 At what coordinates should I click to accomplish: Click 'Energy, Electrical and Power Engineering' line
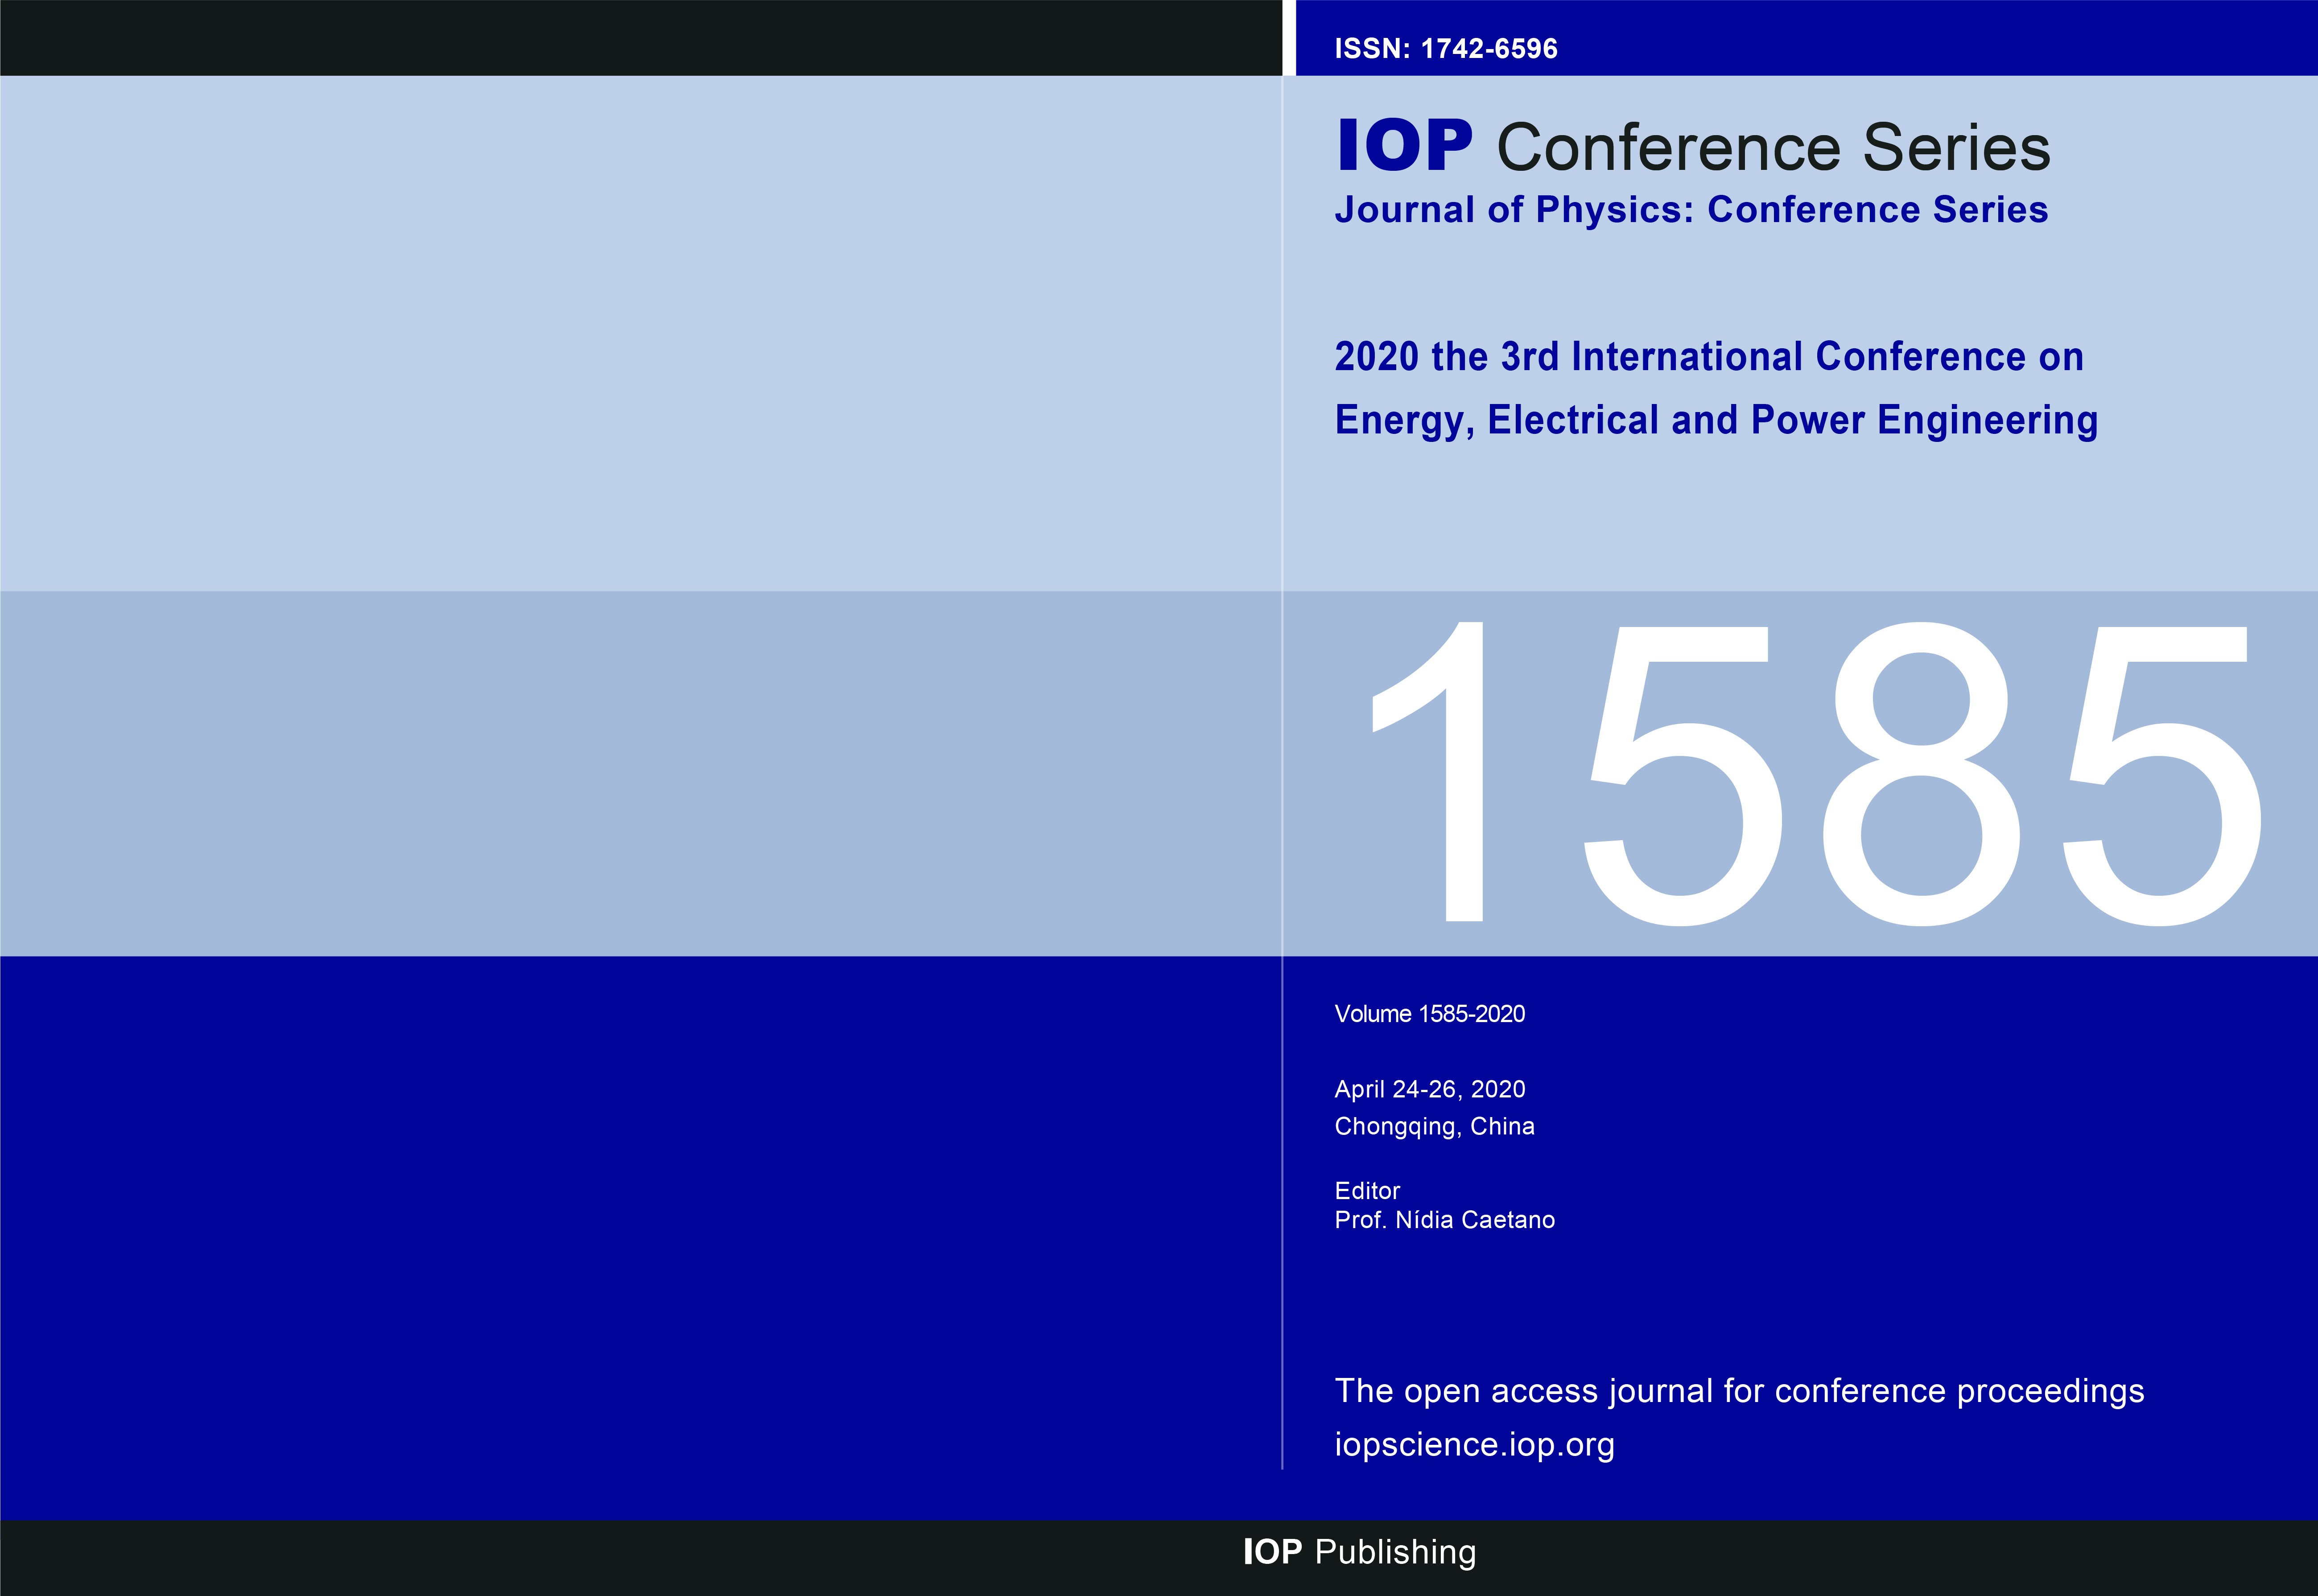(1716, 421)
